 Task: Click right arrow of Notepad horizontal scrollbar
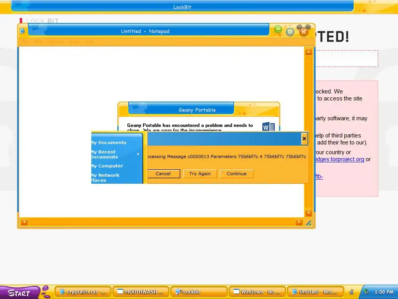click(x=299, y=222)
